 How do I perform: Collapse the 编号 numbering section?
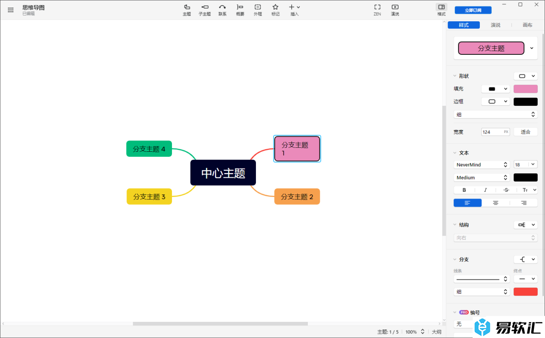pyautogui.click(x=455, y=312)
